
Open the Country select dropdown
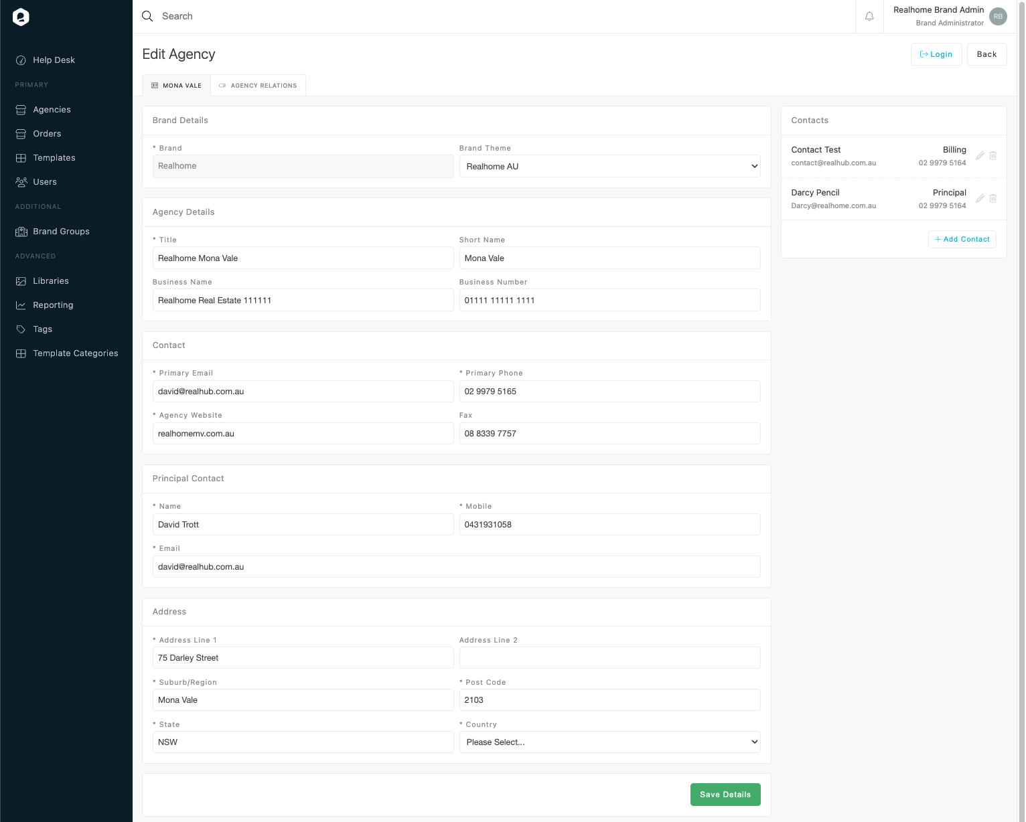click(609, 742)
